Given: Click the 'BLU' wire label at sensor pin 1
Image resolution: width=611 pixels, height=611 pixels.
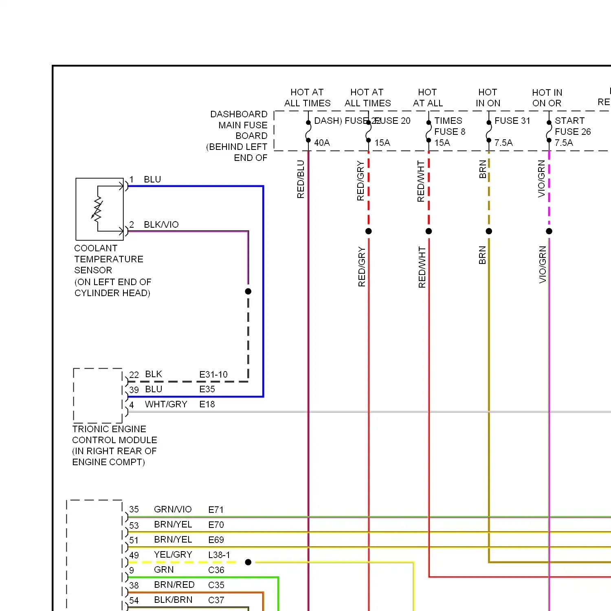Looking at the screenshot, I should pos(152,179).
